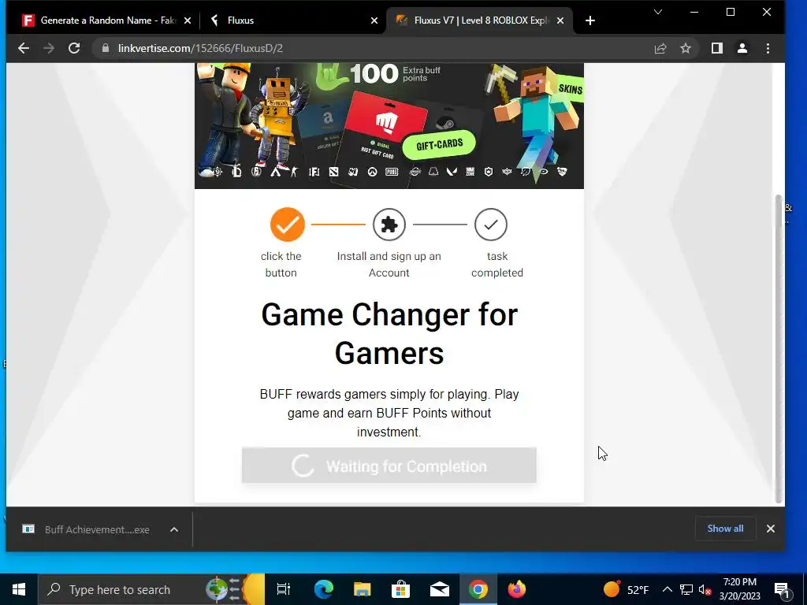Go back using the browser back arrow
807x605 pixels.
(24, 48)
